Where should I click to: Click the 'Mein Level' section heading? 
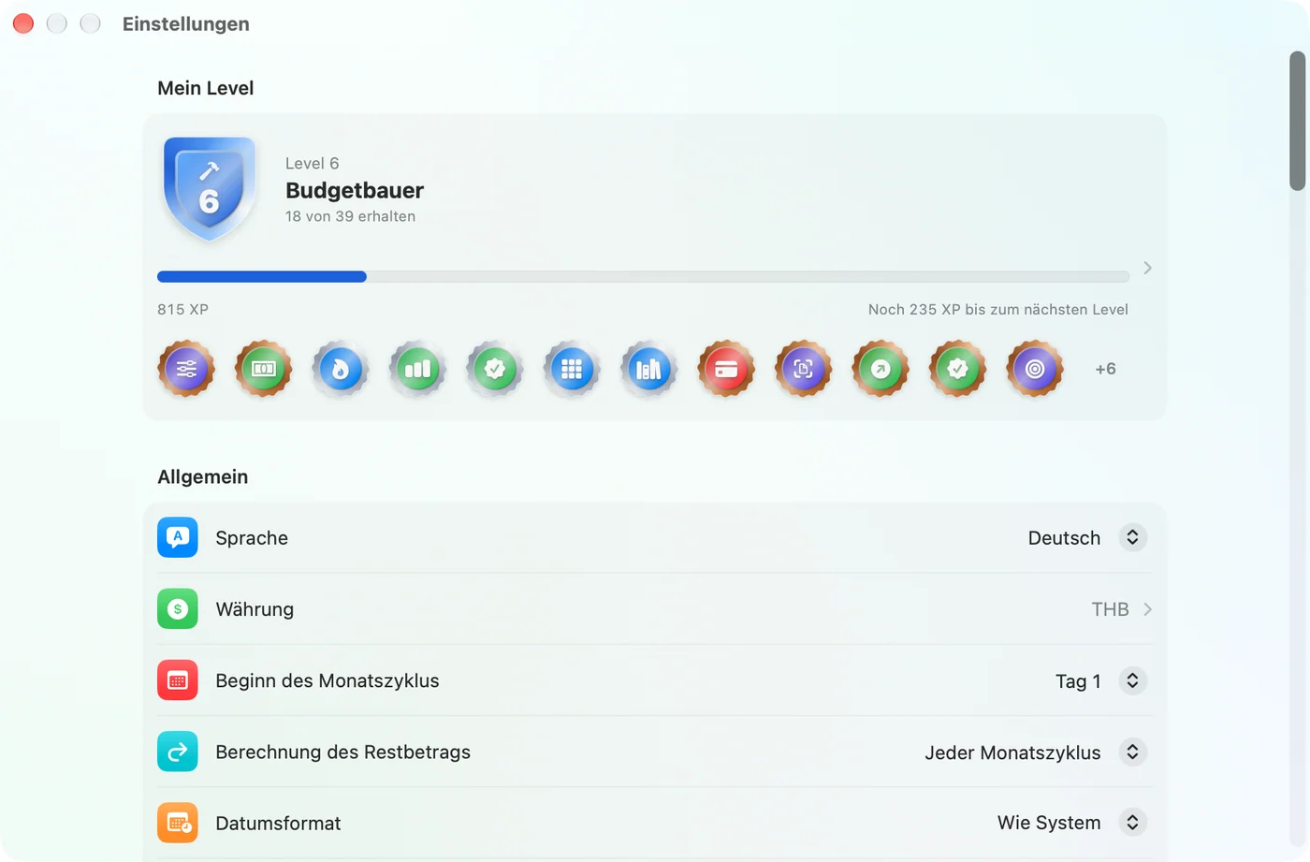[x=206, y=88]
